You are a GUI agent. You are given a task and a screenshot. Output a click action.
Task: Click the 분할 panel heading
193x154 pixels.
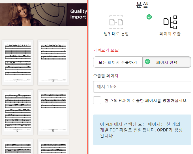(142, 5)
